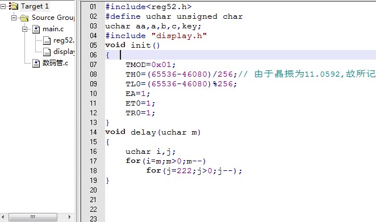Click the #include display.h code line

pyautogui.click(x=156, y=36)
